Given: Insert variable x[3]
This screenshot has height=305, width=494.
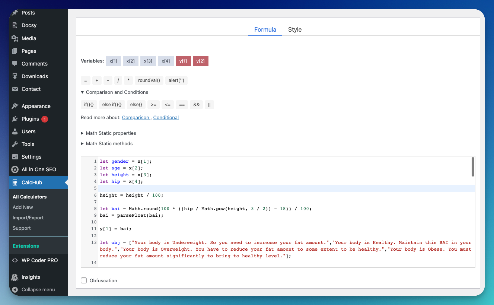Looking at the screenshot, I should pos(148,61).
